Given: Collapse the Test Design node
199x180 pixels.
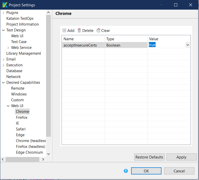Looking at the screenshot, I should 4,30.
